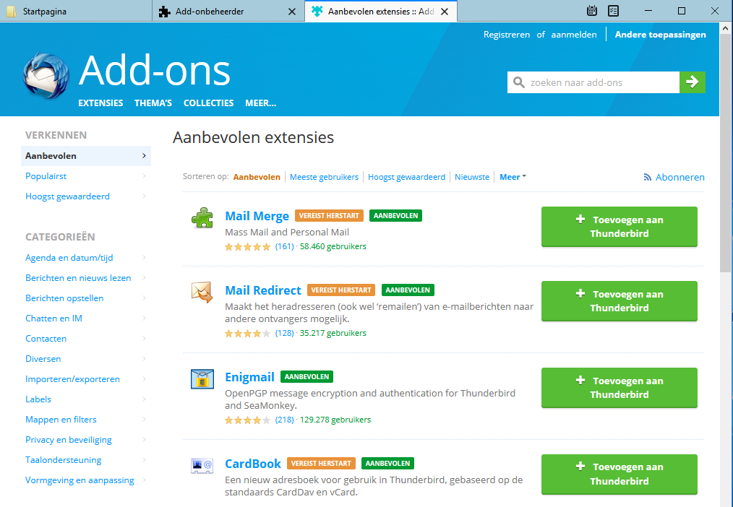Open Andere toepassingen menu
Screen dimensions: 733x507
(660, 34)
